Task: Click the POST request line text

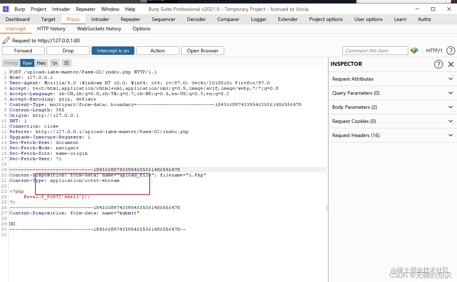Action: coord(83,72)
